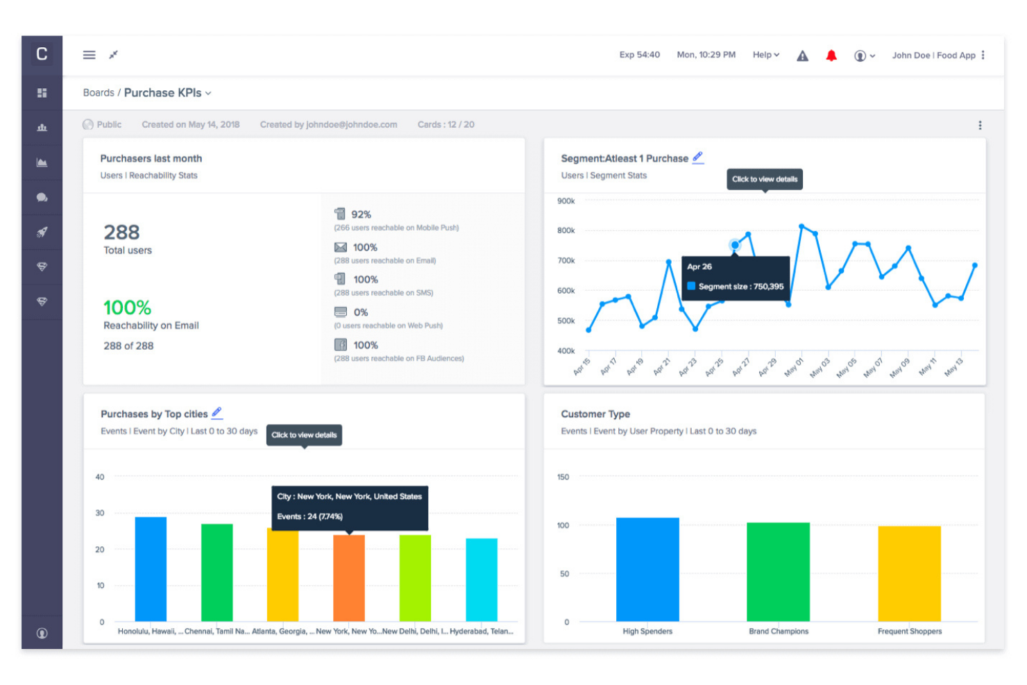Open the board options three-dot menu

pos(980,125)
